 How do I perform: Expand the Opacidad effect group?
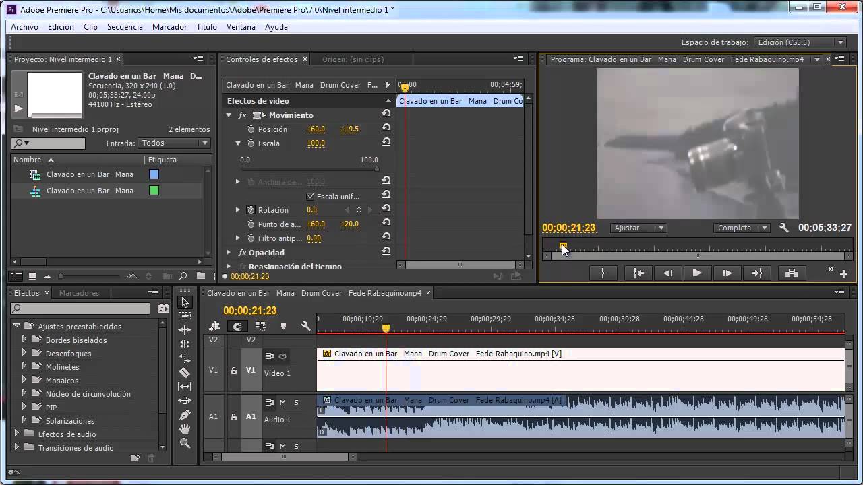click(229, 253)
